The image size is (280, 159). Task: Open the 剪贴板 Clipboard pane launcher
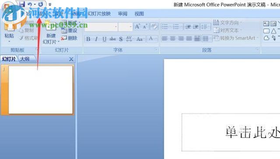37,49
